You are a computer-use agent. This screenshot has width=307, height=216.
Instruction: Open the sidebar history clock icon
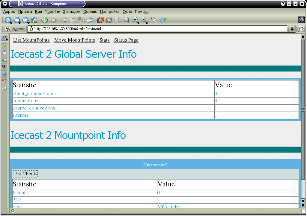[4, 53]
